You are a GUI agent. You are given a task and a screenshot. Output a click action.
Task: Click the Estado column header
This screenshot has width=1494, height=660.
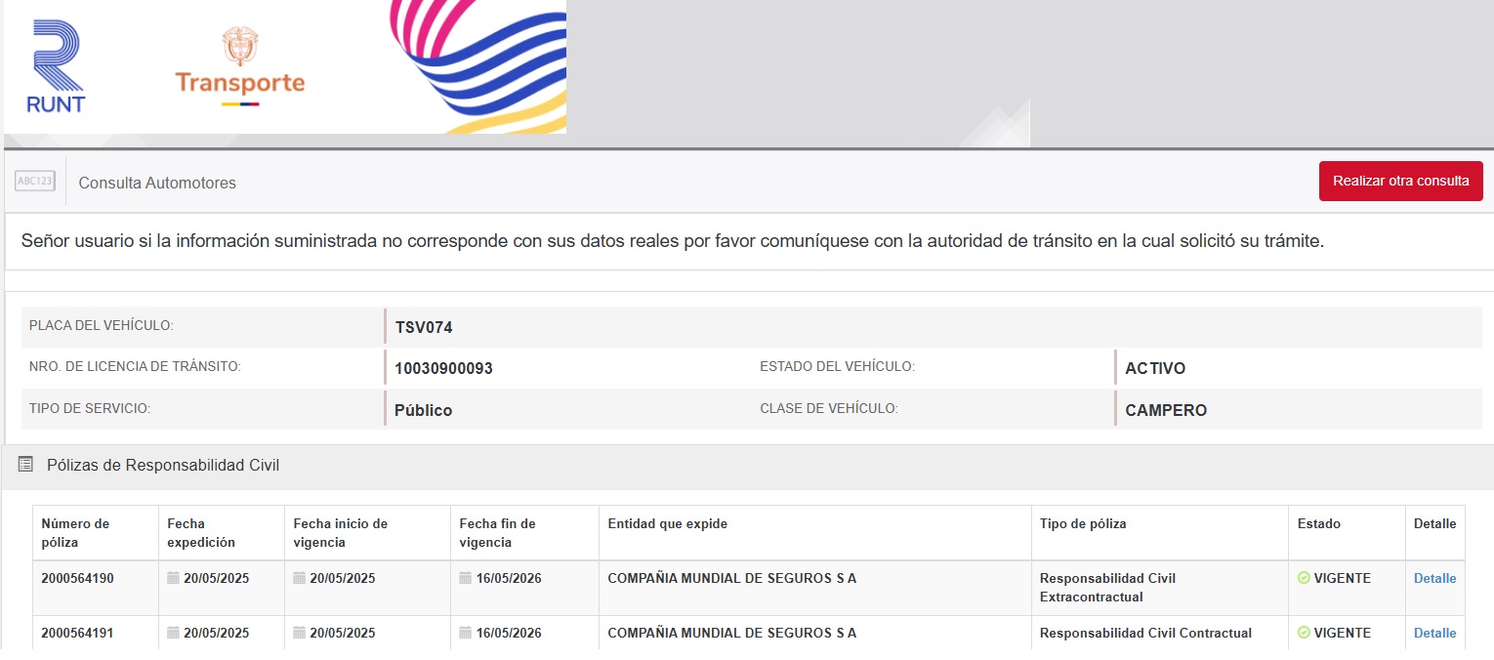tap(1318, 523)
